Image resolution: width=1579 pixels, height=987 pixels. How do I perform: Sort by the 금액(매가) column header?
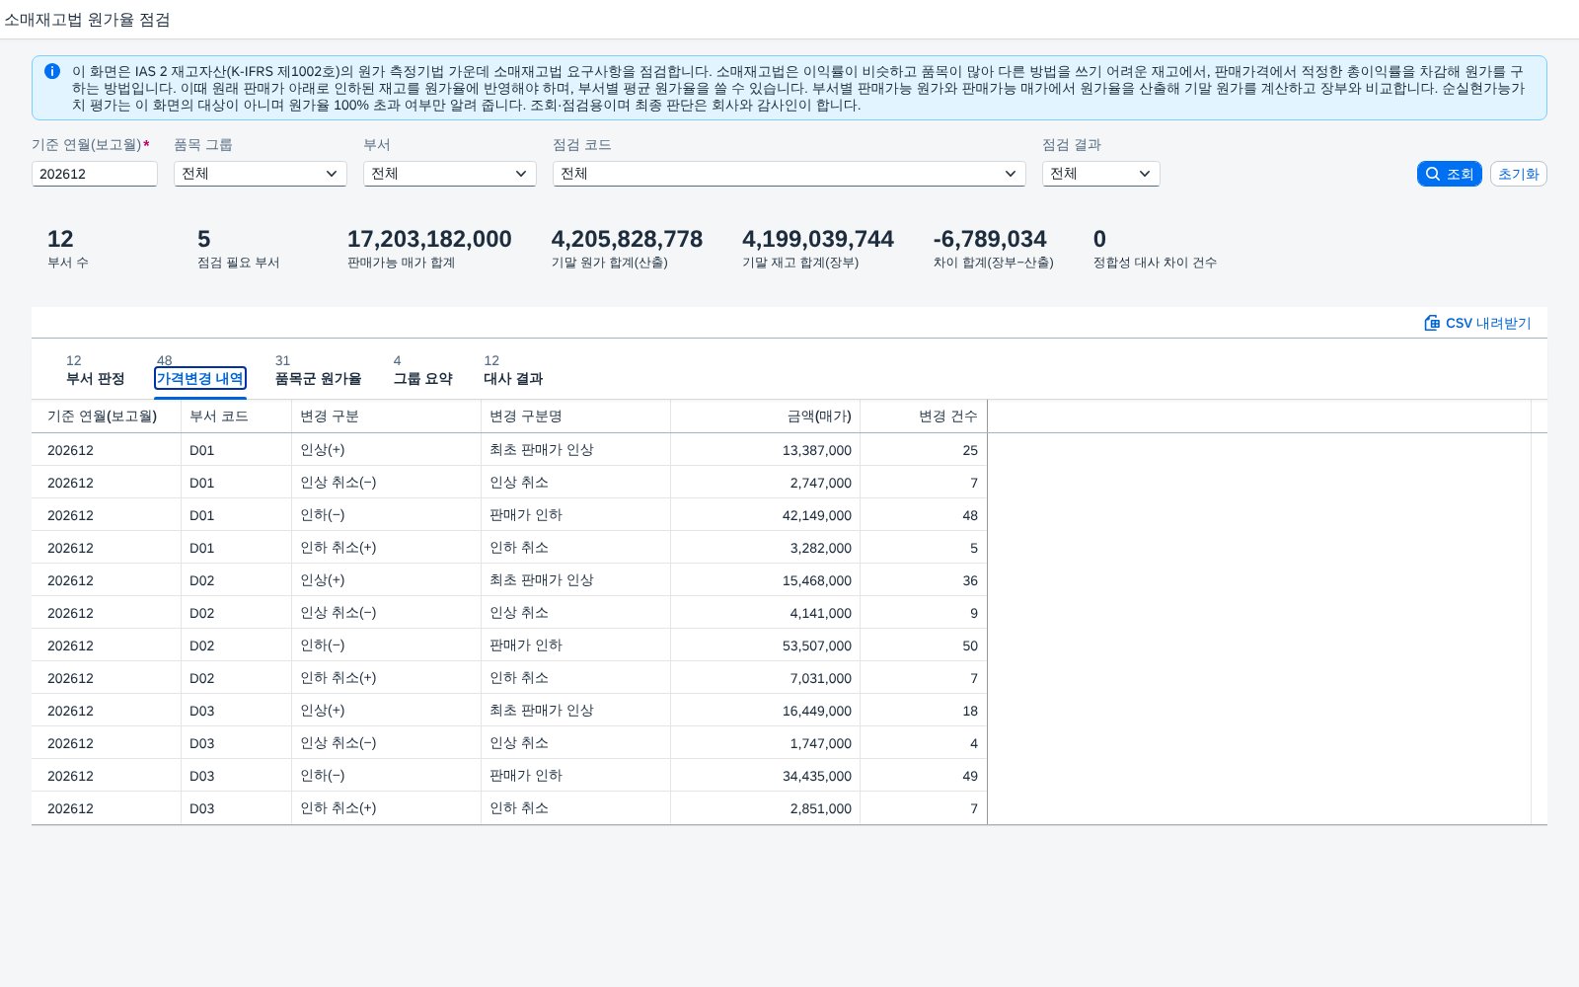(766, 417)
